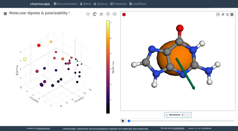Click the dipole colorbar
Screen dimensions: 238x131
(108, 67)
